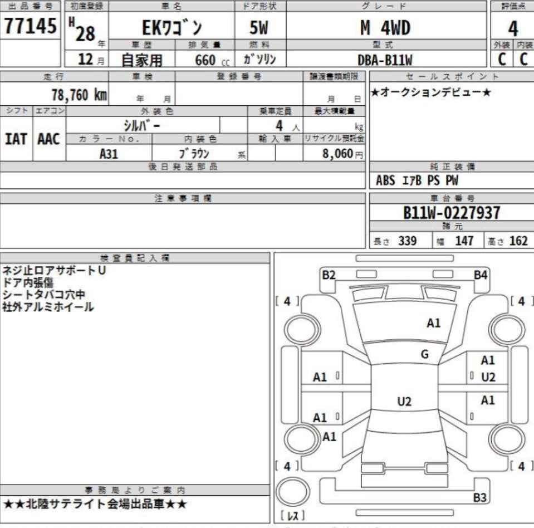Screen dimensions: 534x528
Task: Click color number A31
Action: [x=109, y=154]
